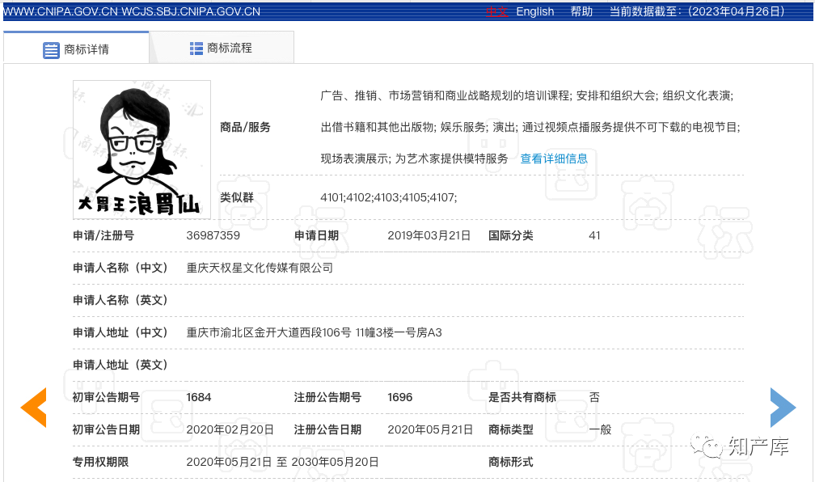The image size is (815, 482).
Task: Select the 商标详情 tab
Action: click(x=85, y=47)
